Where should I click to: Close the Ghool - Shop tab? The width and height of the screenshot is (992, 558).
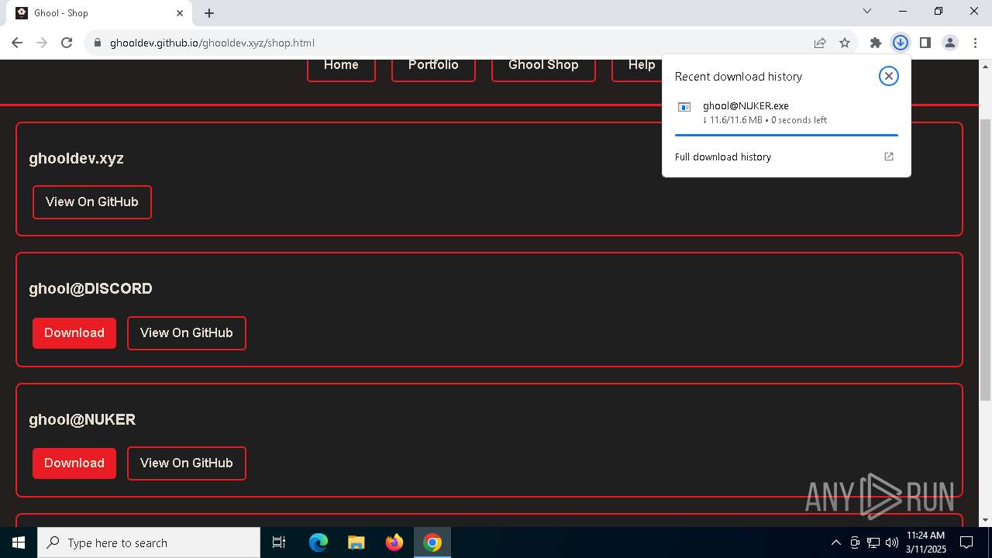(180, 13)
